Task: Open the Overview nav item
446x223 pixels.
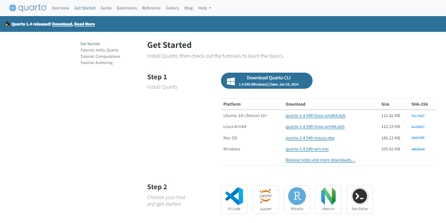Action: pos(60,8)
